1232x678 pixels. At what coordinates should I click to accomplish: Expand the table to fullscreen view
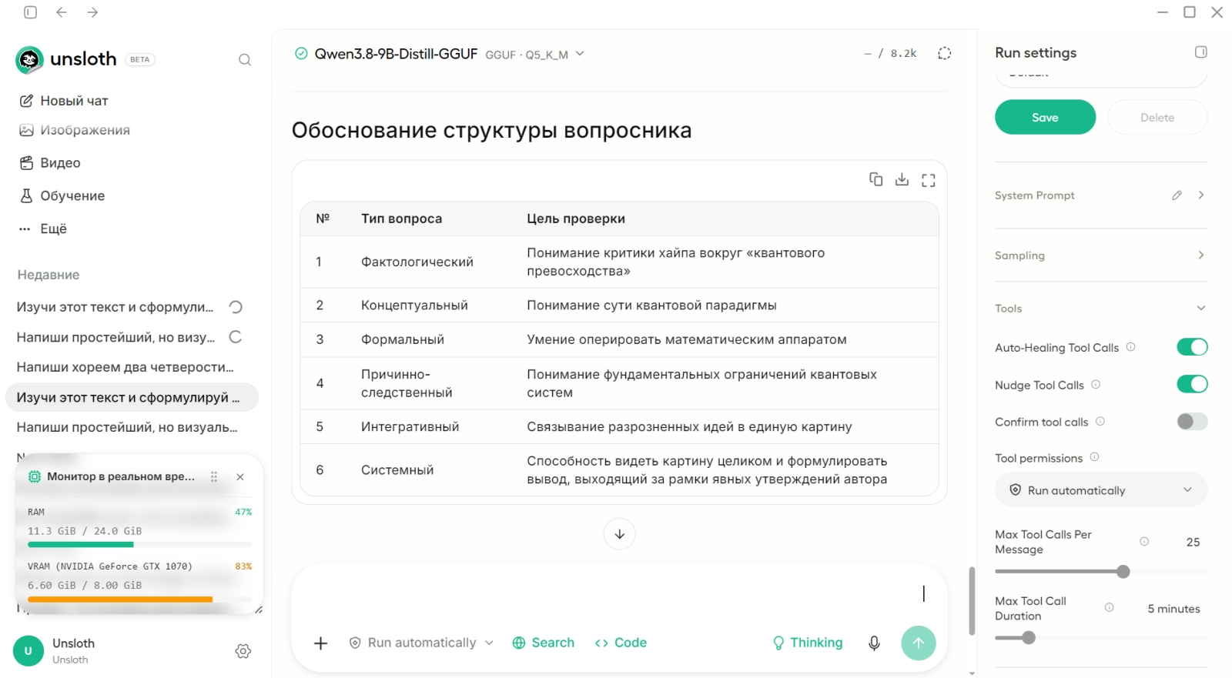tap(928, 180)
